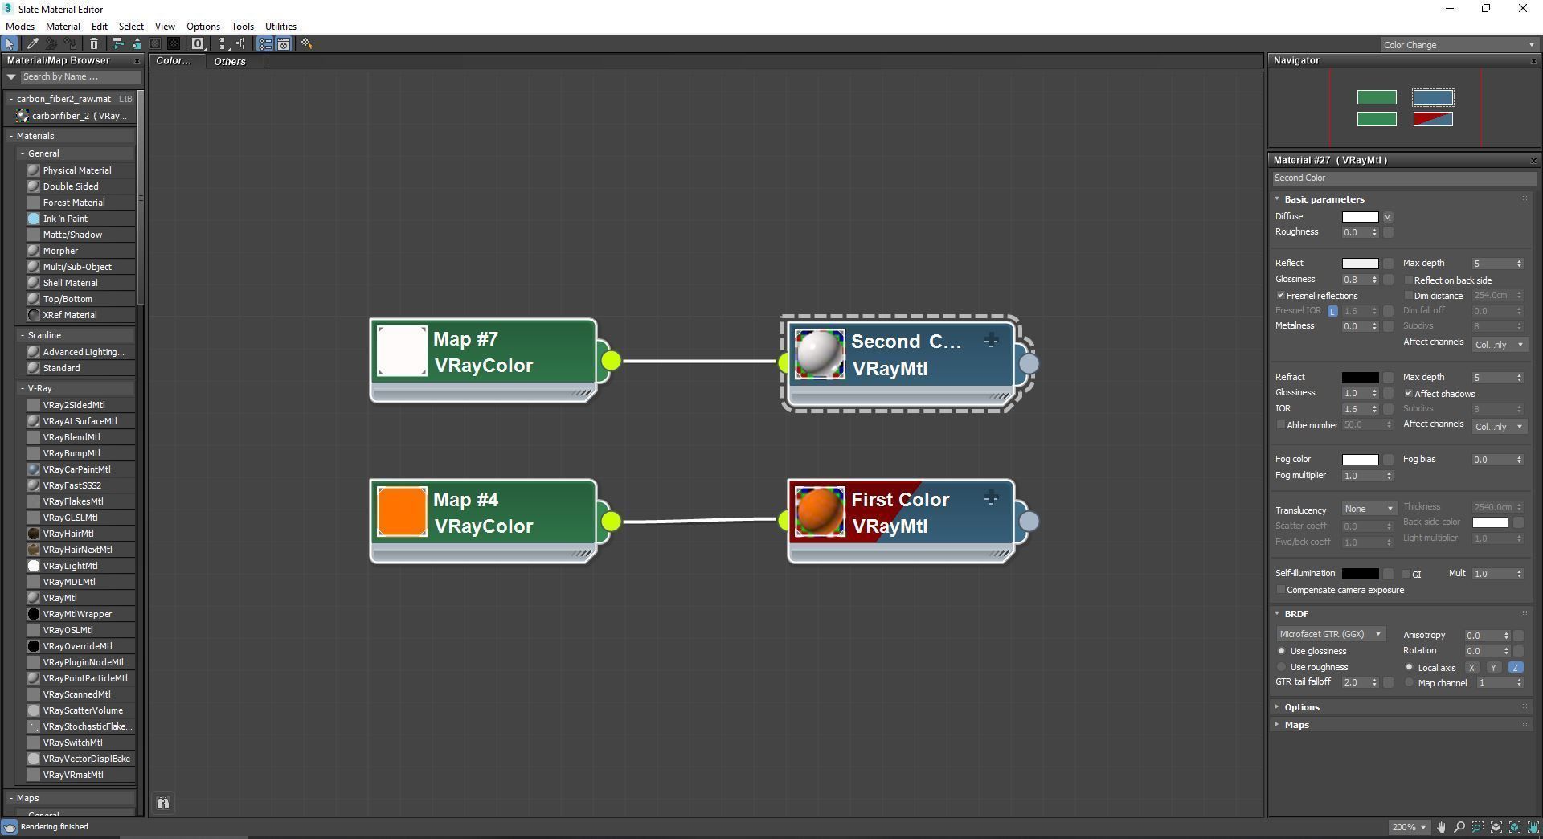Delete selected node with trash icon

(94, 44)
